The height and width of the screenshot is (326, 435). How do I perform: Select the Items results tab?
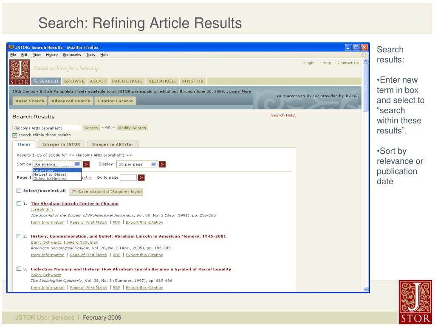pyautogui.click(x=24, y=144)
